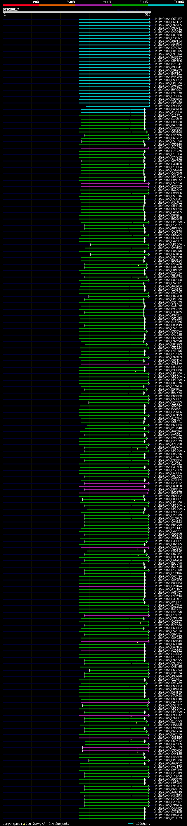Viewport: 187px width, 826px height.
Task: Click the query end position 515
Action: coord(147,14)
